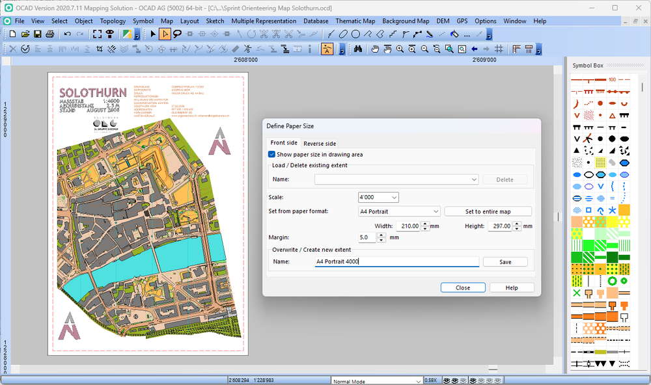Screen dimensions: 651x385
Task: Click the show entire map zoom icon
Action: pos(462,49)
